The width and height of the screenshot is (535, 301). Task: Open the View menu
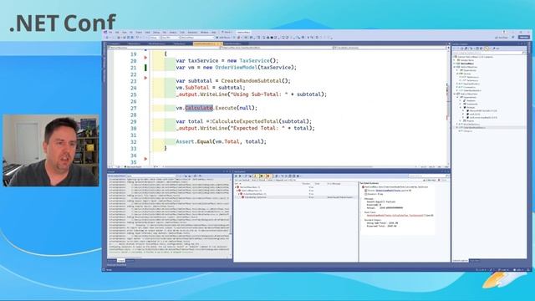coord(125,33)
